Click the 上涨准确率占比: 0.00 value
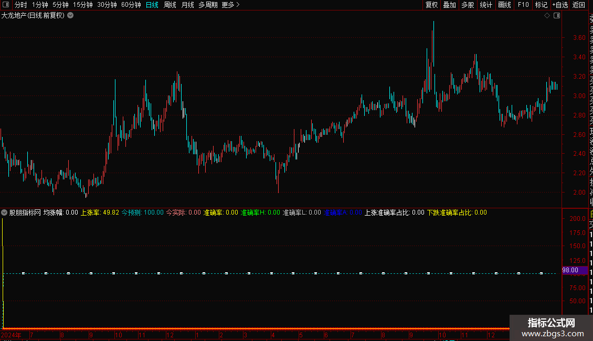Screen dimensions: 593x341 point(395,212)
